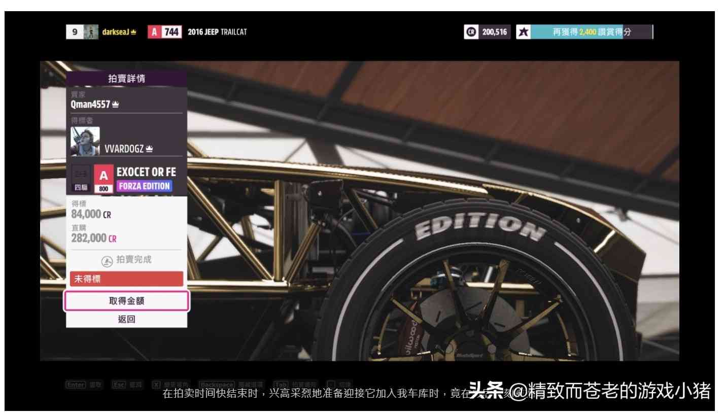The image size is (724, 413).
Task: Click the red 未得標 status bar
Action: coord(126,279)
